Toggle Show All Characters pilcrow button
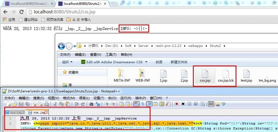Viewport: 278px width, 132px height. coord(142,104)
